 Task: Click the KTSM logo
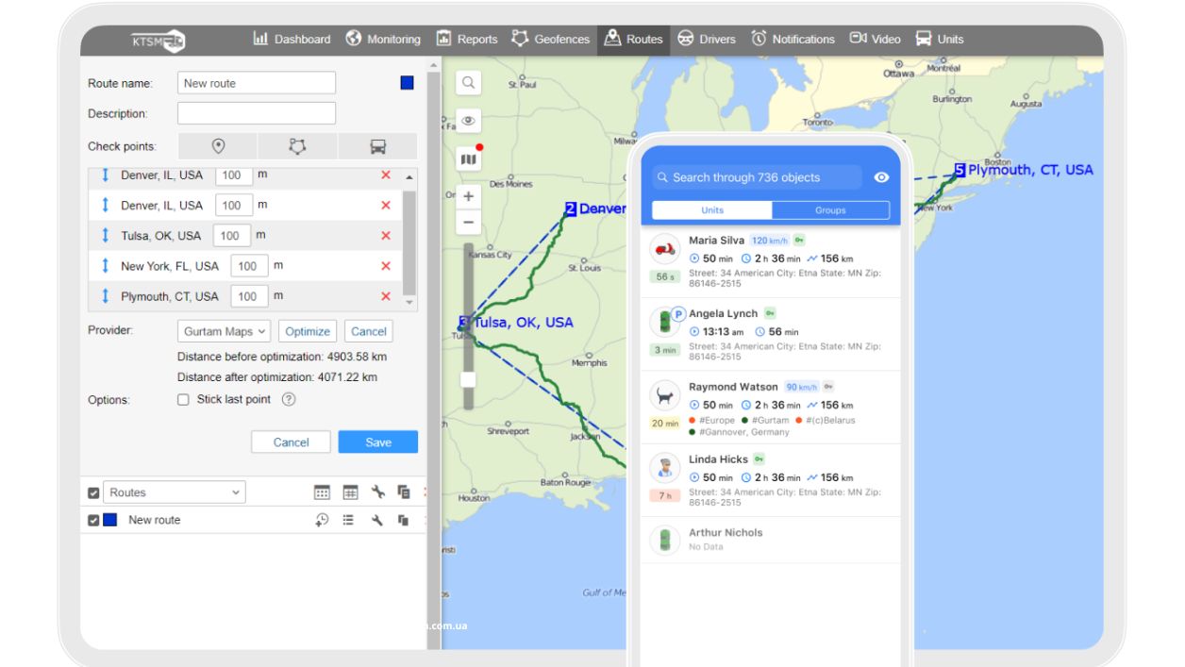[158, 41]
